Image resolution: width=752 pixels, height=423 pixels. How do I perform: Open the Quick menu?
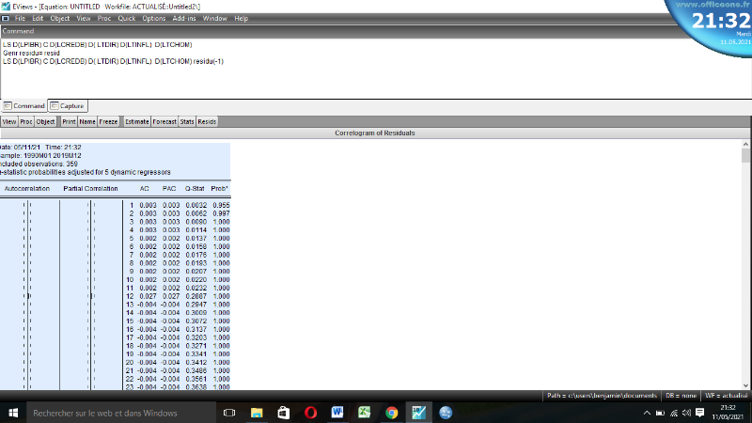127,18
